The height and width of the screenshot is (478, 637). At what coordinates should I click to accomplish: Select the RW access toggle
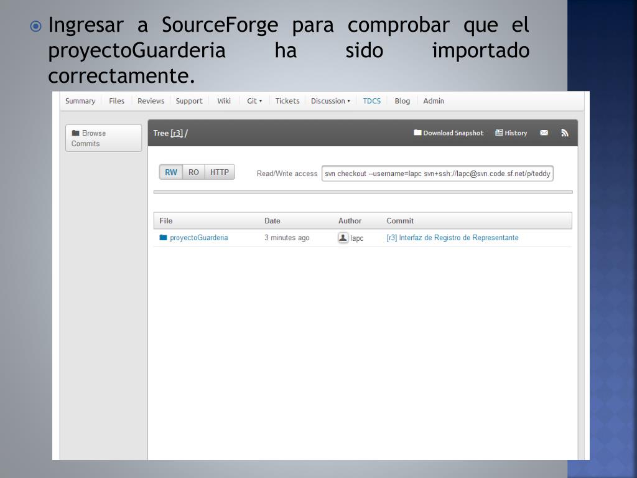171,172
